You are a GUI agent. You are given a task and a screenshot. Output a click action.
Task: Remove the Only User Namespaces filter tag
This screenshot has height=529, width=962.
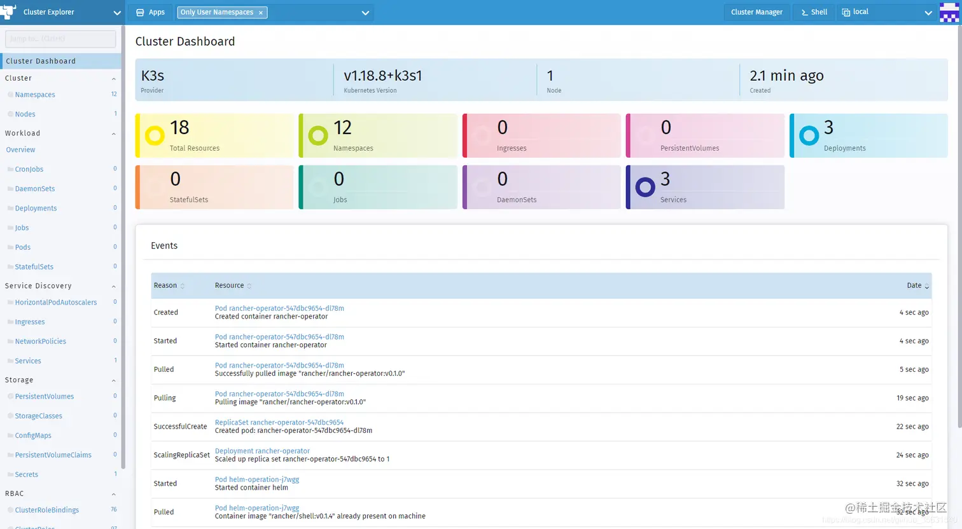tap(261, 13)
